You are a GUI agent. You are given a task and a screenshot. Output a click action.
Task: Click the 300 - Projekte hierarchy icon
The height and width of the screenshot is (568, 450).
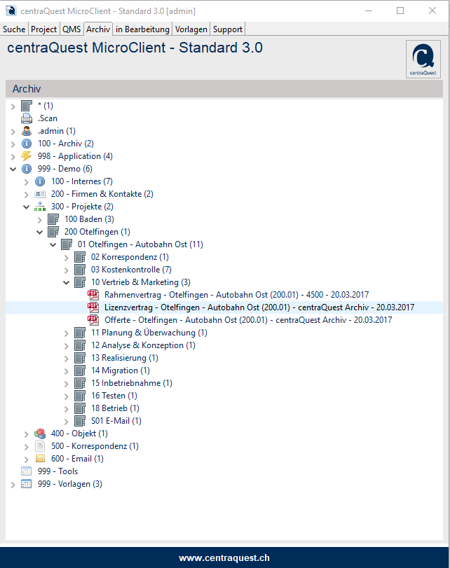40,207
